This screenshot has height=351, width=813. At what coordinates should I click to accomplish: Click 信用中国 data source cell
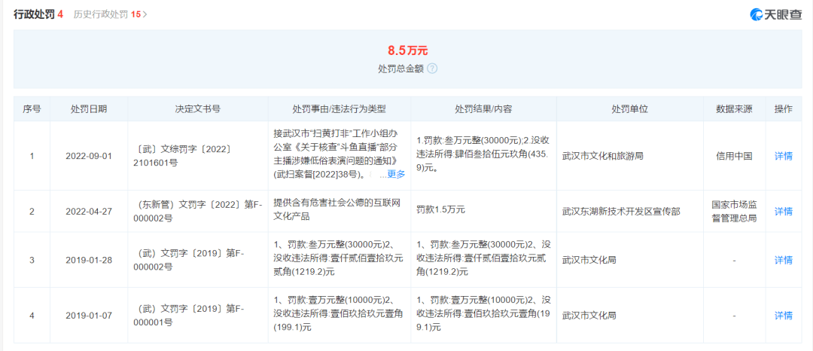pyautogui.click(x=733, y=156)
